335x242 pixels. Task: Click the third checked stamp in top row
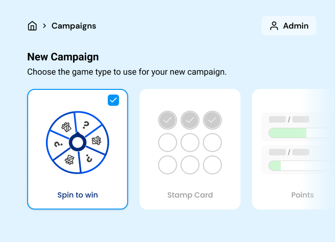coord(212,120)
